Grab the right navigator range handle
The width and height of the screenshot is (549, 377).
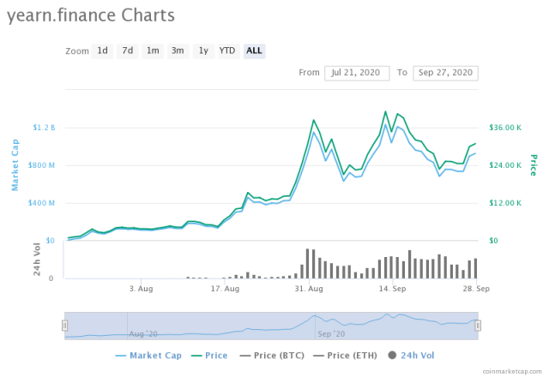tap(478, 326)
